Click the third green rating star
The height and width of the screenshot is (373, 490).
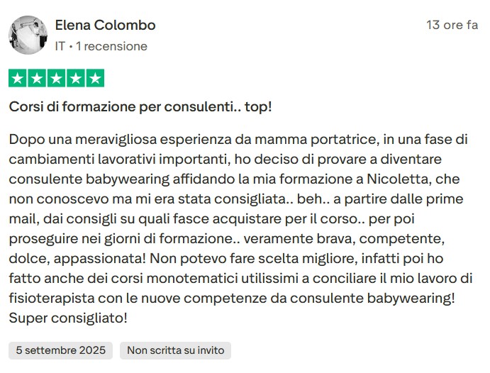57,79
